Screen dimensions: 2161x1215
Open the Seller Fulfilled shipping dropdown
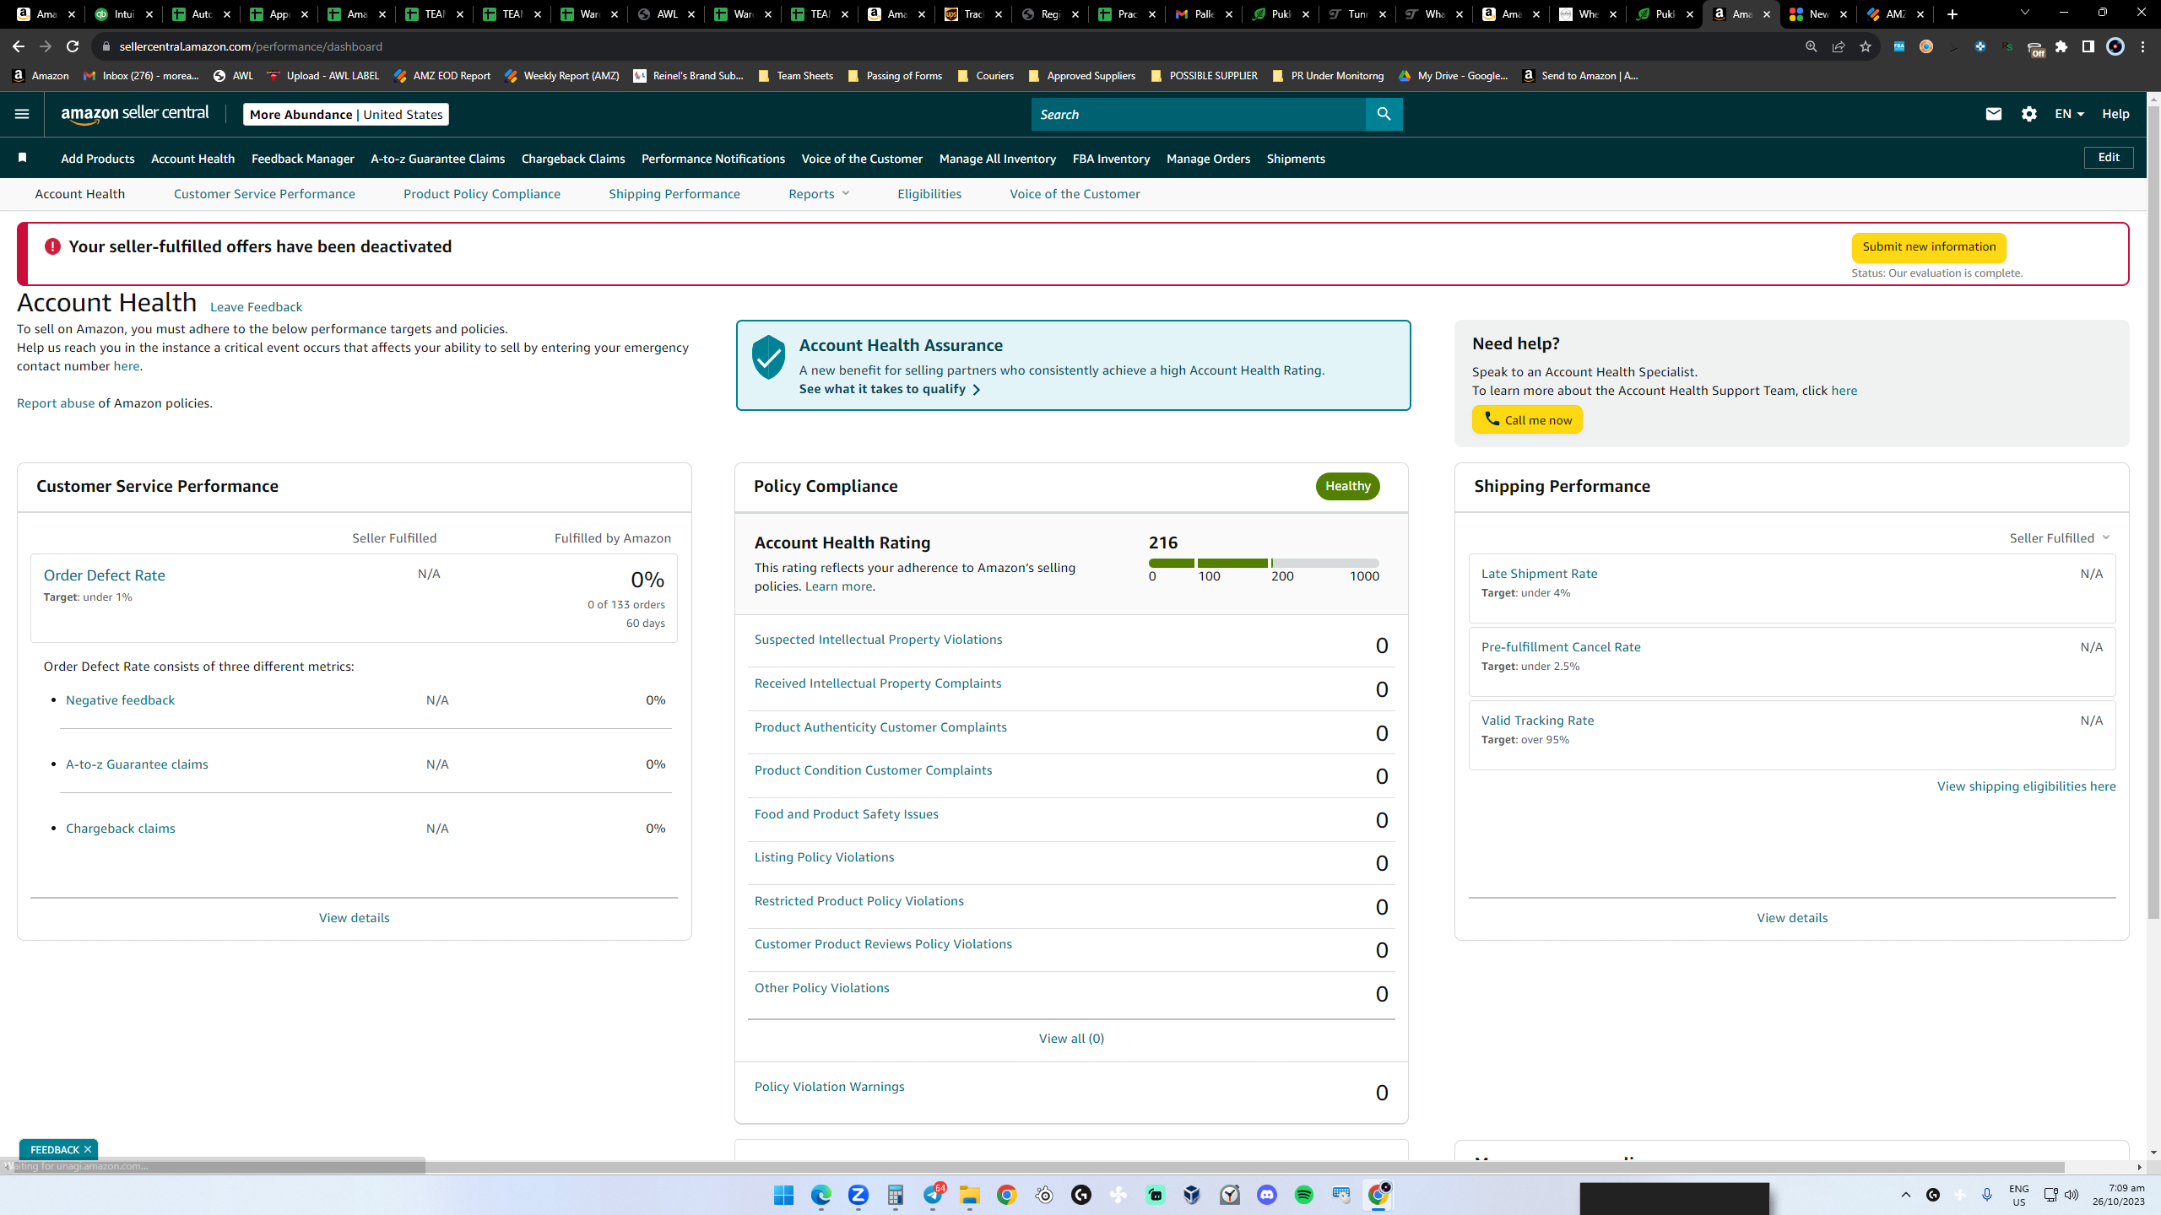(x=2060, y=537)
